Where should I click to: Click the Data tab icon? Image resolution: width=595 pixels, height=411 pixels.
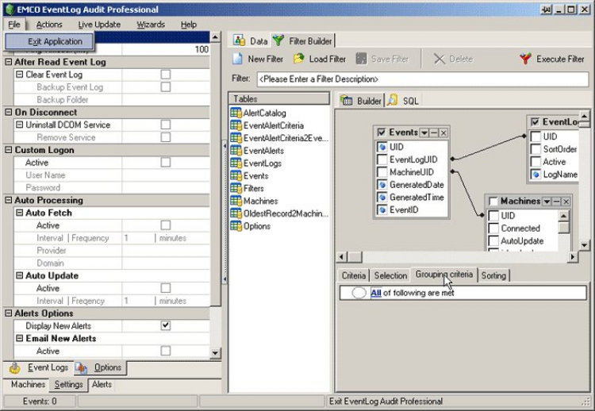pos(239,40)
